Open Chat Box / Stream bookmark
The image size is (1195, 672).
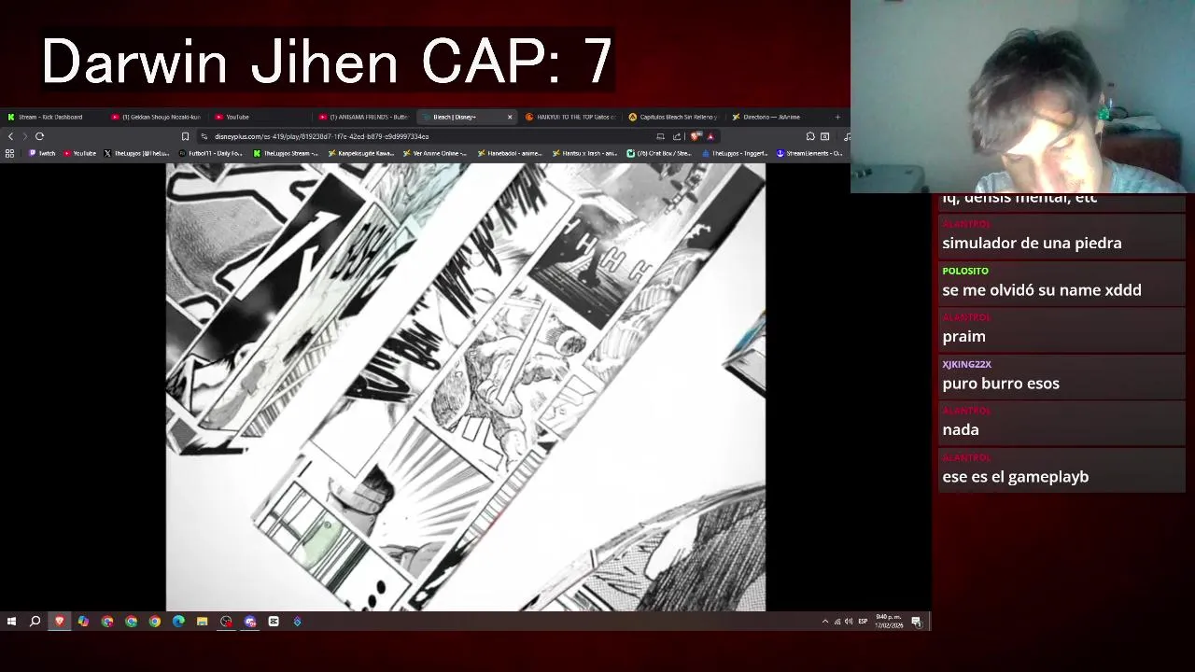[x=659, y=153]
